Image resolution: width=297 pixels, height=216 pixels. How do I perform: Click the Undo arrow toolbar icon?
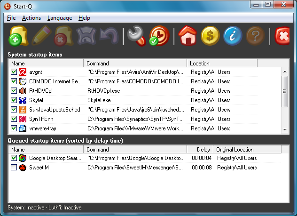pyautogui.click(x=109, y=35)
